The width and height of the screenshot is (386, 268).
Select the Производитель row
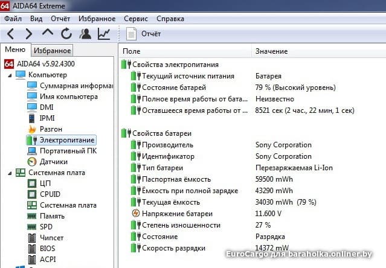(253, 145)
